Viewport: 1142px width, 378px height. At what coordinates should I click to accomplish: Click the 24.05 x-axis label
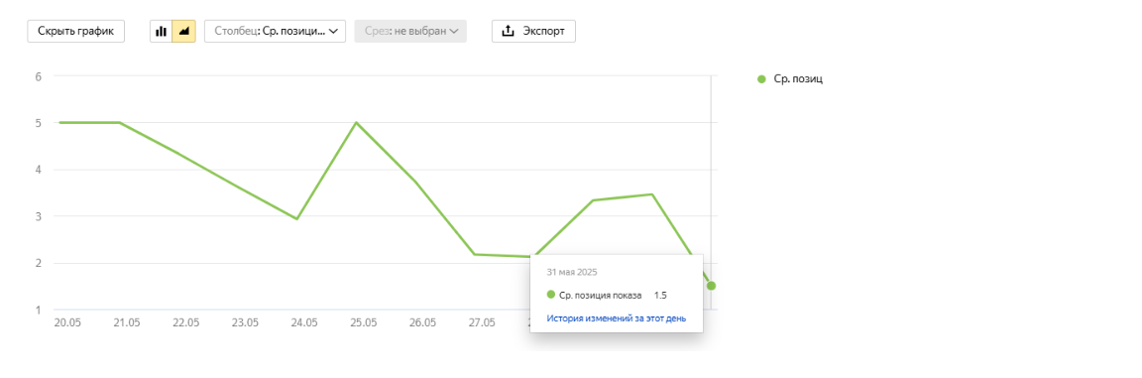(x=303, y=321)
